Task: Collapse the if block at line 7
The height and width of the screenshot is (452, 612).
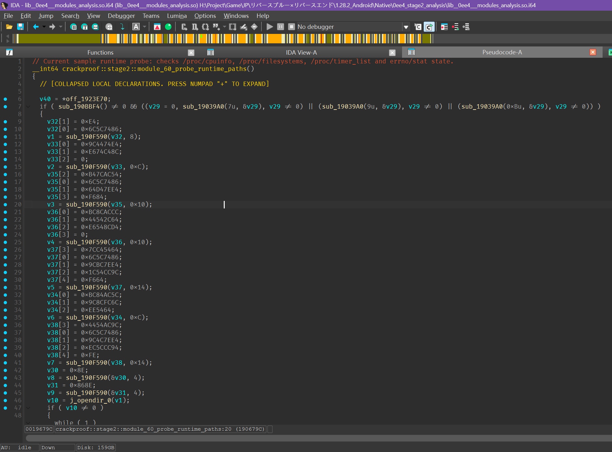Action: click(x=28, y=107)
